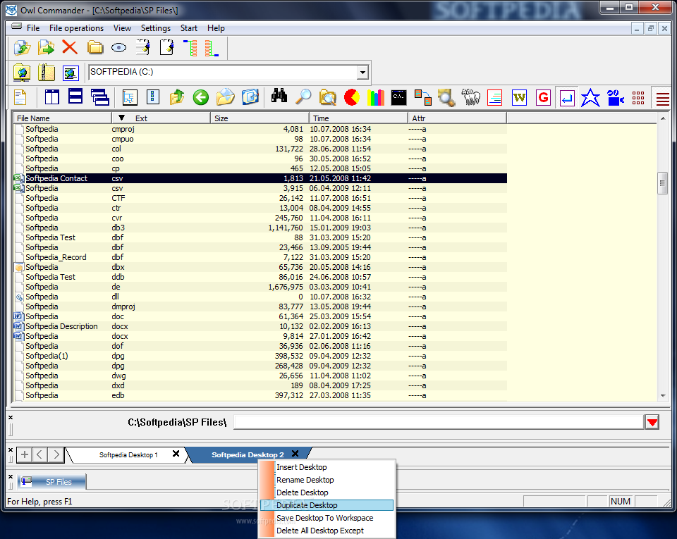
Task: Click the folder tree view icon
Action: tap(130, 97)
